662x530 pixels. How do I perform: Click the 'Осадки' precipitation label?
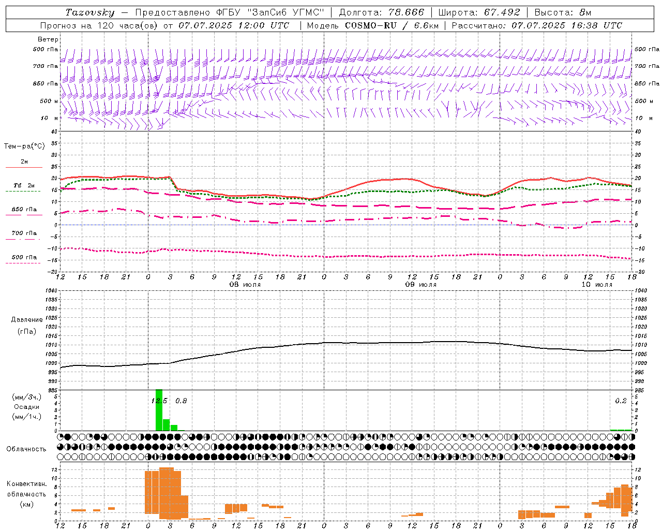point(26,407)
